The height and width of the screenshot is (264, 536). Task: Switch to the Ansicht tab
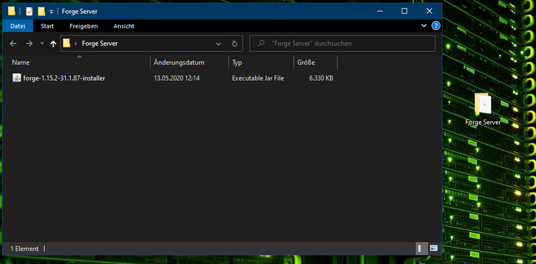[x=123, y=26]
